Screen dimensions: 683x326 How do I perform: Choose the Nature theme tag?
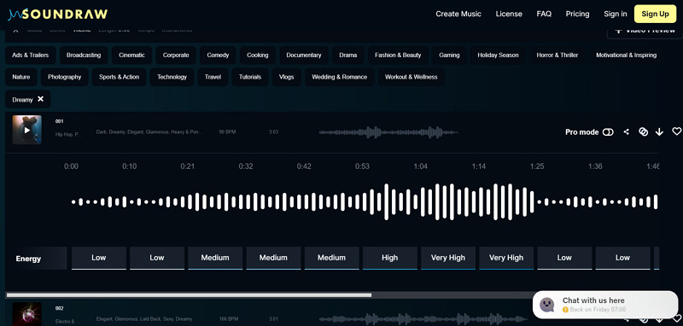(20, 77)
